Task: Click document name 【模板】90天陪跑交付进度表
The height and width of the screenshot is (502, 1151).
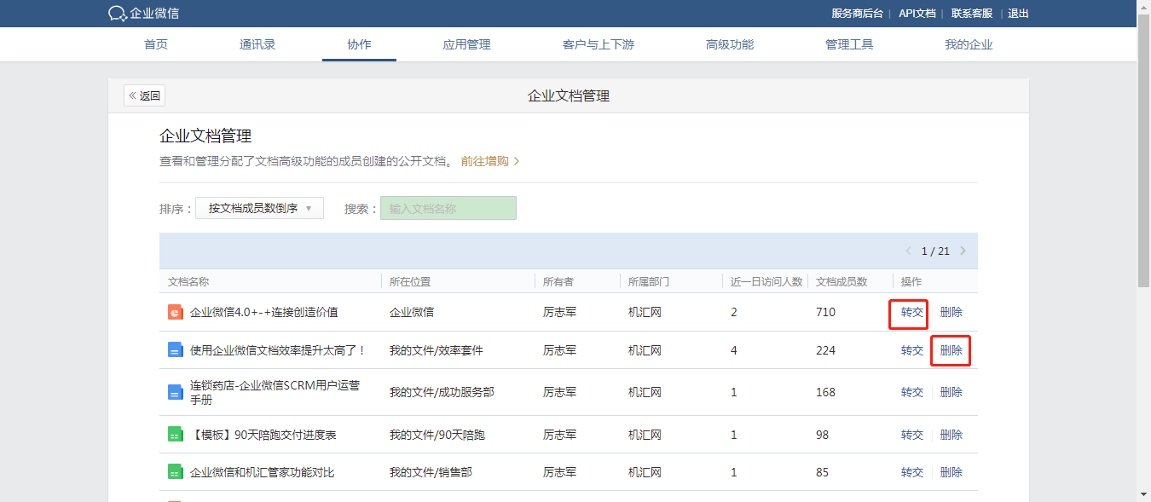Action: (263, 435)
